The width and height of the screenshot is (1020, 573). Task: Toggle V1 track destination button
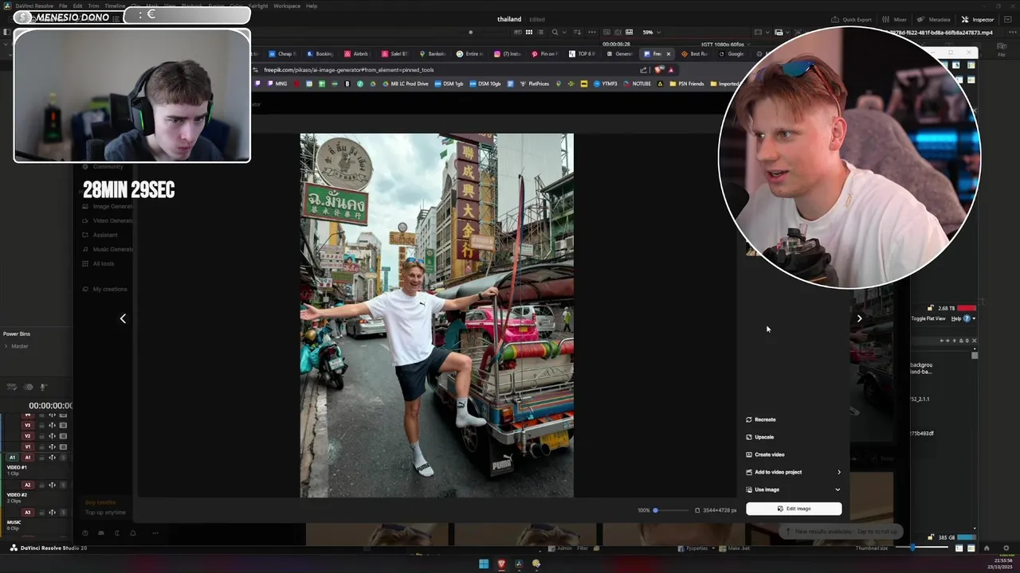tap(27, 446)
